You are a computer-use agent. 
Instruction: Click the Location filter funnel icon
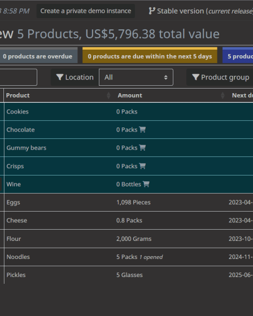[60, 77]
